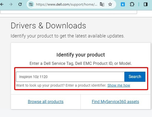Toggle the browser side panel icon

pos(146,4)
